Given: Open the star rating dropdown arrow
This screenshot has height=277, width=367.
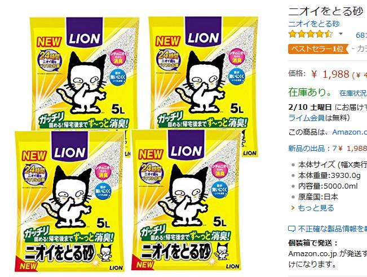Looking at the screenshot, I should pyautogui.click(x=341, y=34).
